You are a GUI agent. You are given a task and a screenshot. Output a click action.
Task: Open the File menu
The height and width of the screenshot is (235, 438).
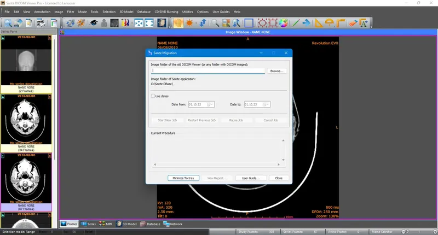click(x=7, y=11)
